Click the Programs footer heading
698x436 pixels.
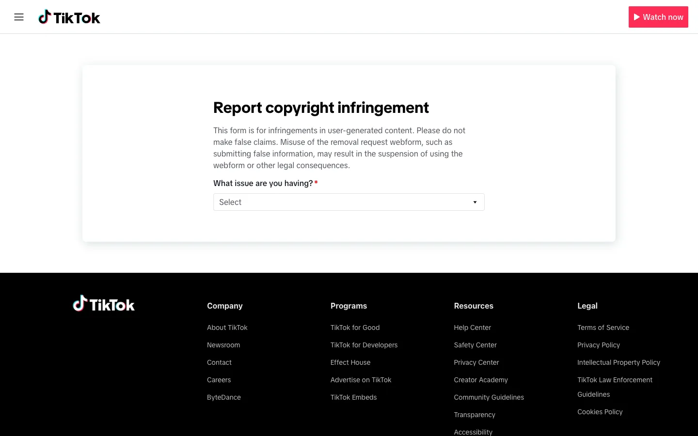349,306
